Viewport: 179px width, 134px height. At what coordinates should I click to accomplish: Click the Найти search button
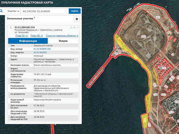tap(75, 11)
